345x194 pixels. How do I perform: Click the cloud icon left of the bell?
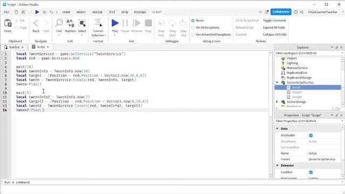click(x=260, y=12)
